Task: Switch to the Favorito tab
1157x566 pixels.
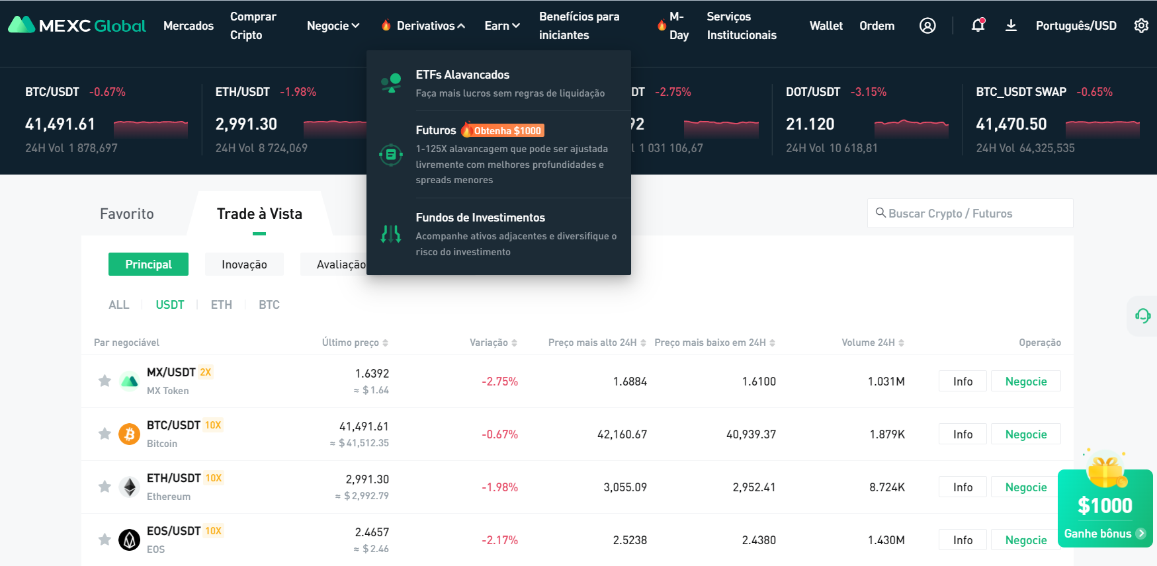Action: coord(127,214)
